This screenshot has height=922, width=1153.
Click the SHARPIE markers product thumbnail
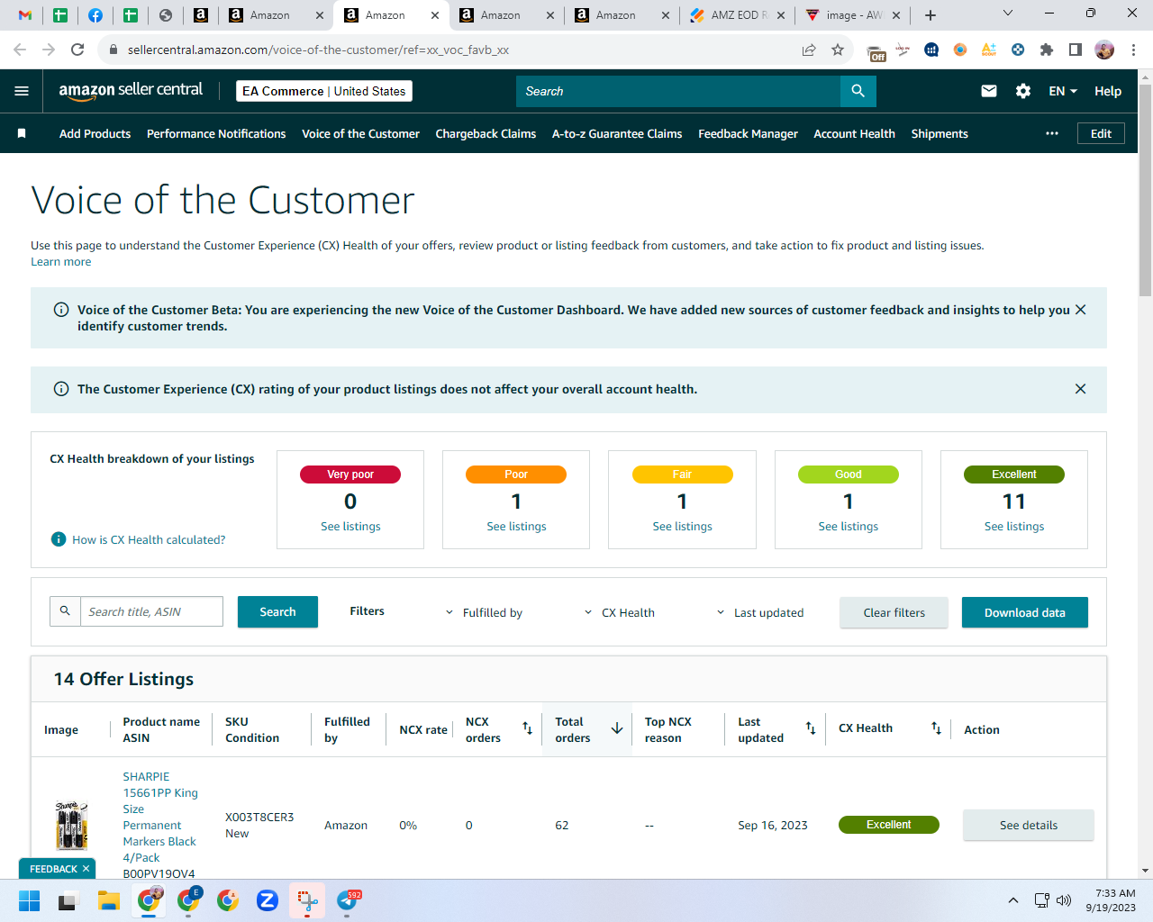(71, 825)
